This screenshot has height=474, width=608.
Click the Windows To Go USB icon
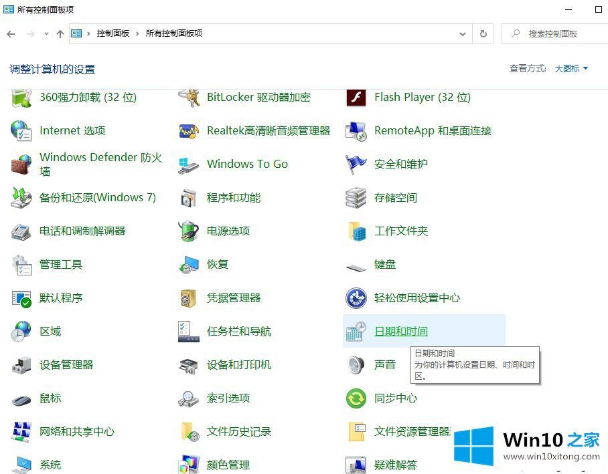[189, 165]
